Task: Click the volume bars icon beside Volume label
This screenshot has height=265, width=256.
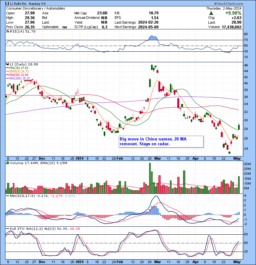Action: [7, 163]
